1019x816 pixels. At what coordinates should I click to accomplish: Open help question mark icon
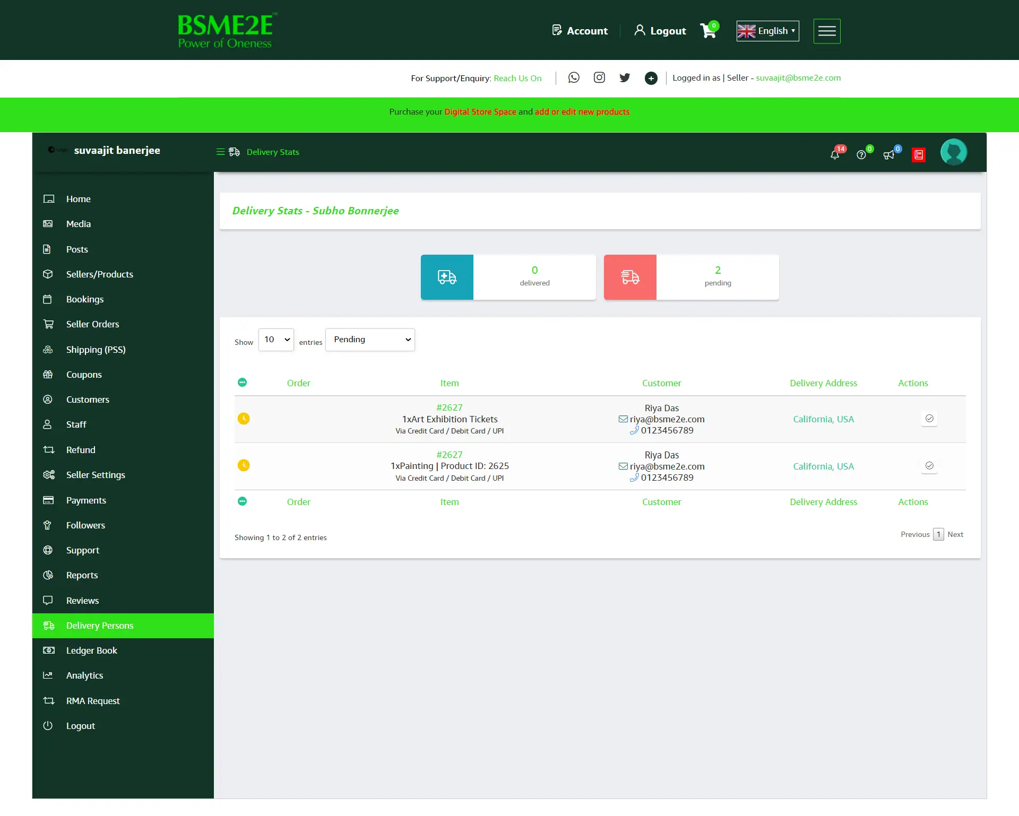coord(861,154)
